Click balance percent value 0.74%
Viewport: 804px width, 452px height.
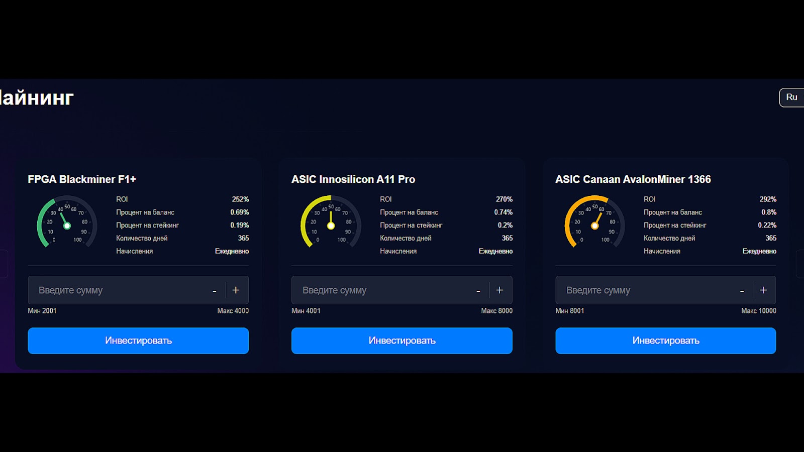click(x=504, y=212)
